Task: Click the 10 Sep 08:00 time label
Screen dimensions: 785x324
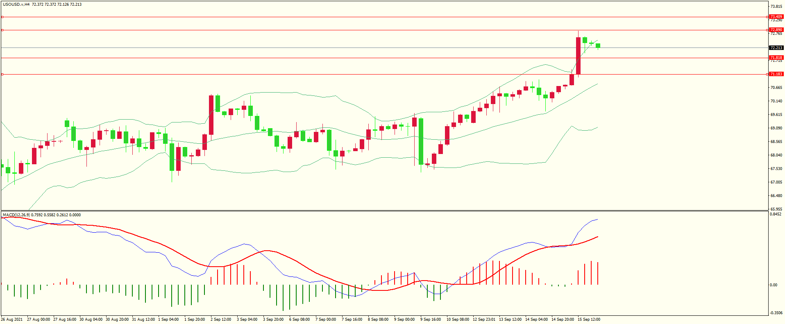Action: 458,319
